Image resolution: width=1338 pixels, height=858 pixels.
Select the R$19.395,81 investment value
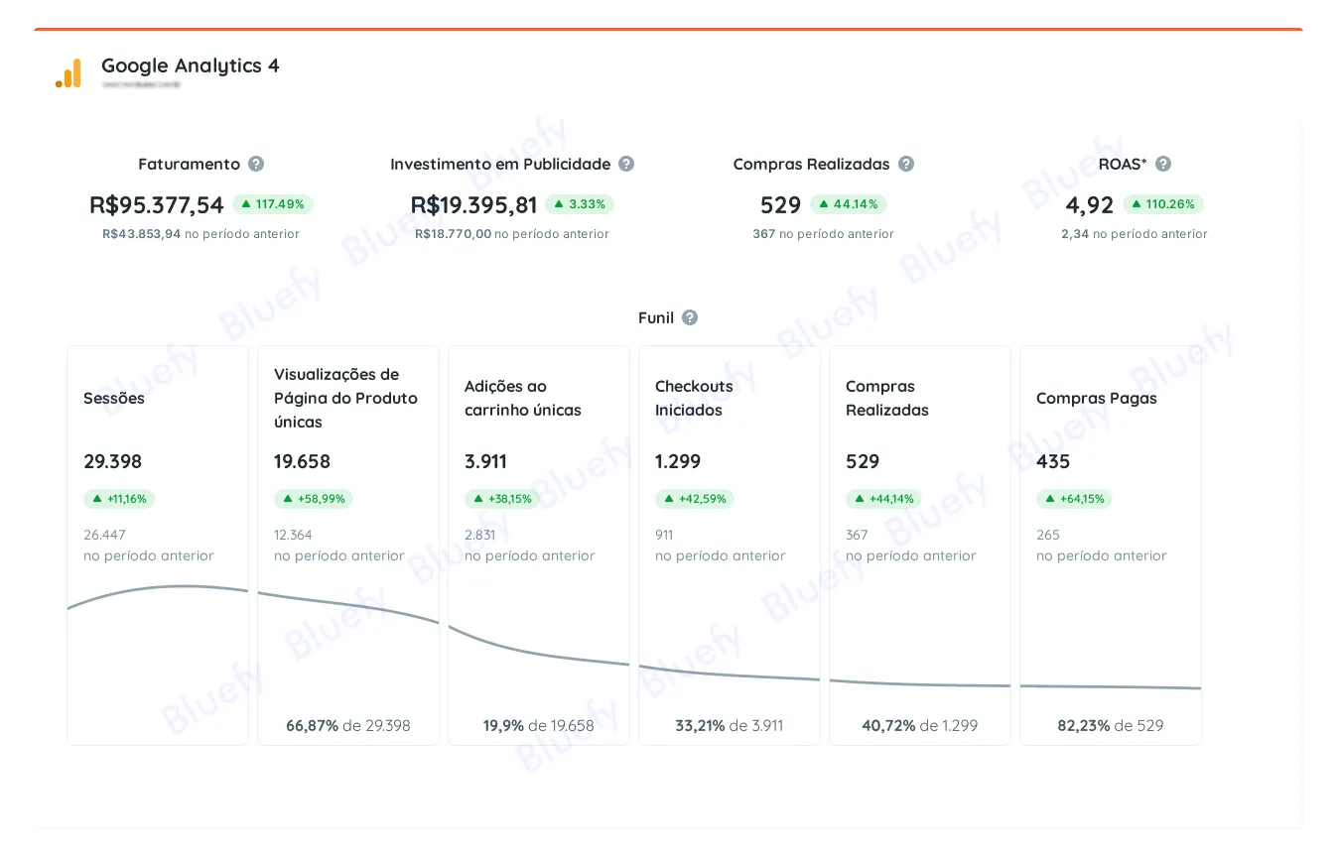pyautogui.click(x=473, y=205)
